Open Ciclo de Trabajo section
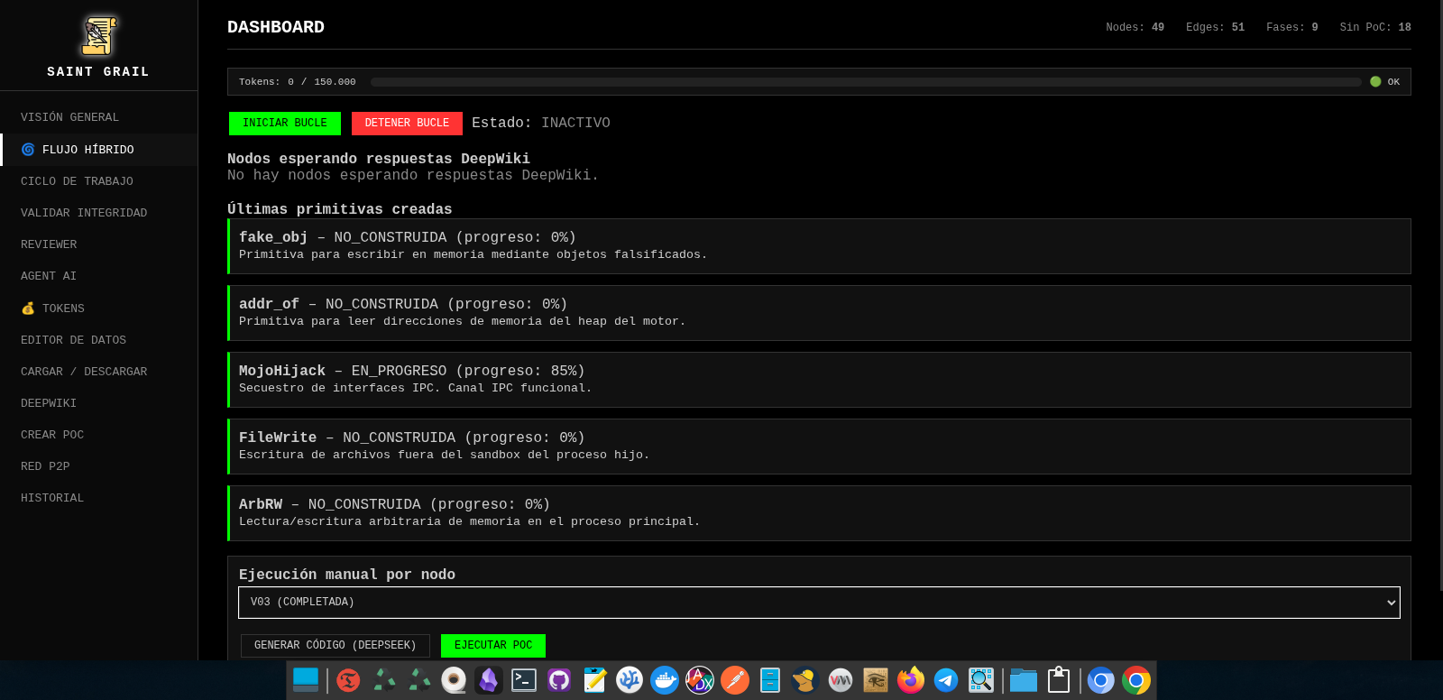Image resolution: width=1443 pixels, height=700 pixels. [x=77, y=181]
